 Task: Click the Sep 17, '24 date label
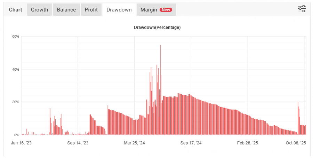191,143
